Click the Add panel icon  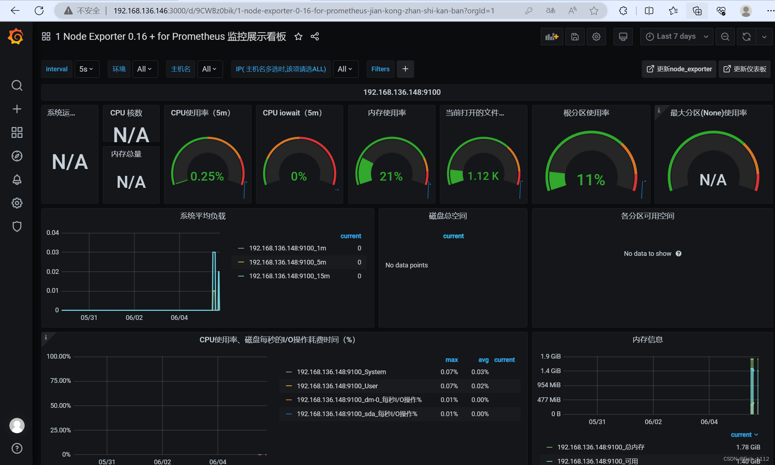552,37
